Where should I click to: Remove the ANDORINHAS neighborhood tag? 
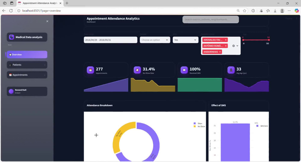(220, 52)
